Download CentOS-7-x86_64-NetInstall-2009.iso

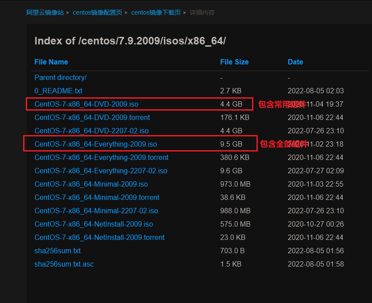coord(94,224)
